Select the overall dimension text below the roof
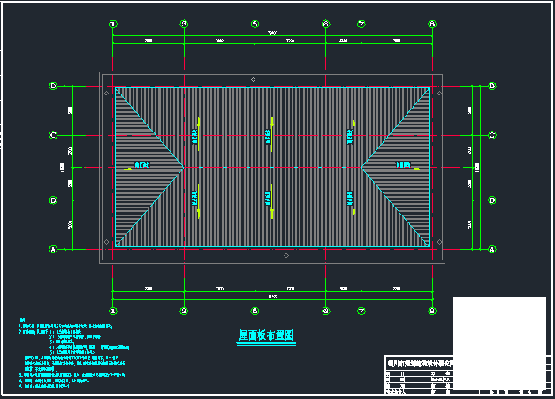The width and height of the screenshot is (555, 399). [273, 296]
